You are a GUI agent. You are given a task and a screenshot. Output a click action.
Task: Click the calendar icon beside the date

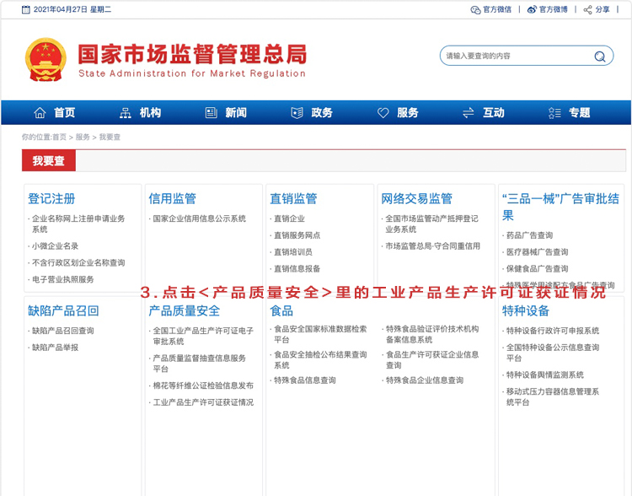click(26, 9)
